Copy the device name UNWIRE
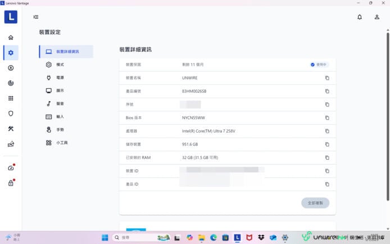Image resolution: width=390 pixels, height=244 pixels. click(x=327, y=78)
